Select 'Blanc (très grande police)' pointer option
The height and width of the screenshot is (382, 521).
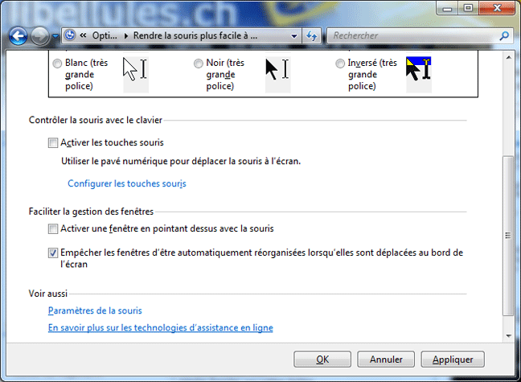pos(57,64)
